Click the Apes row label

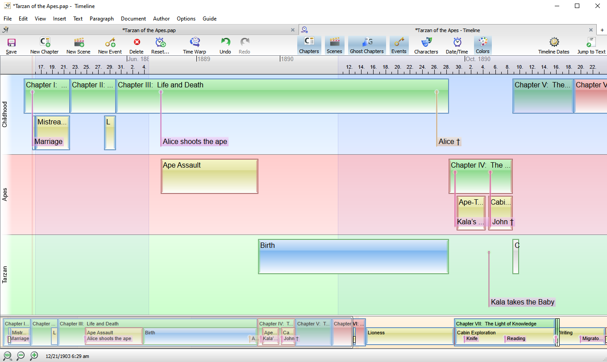coord(5,194)
